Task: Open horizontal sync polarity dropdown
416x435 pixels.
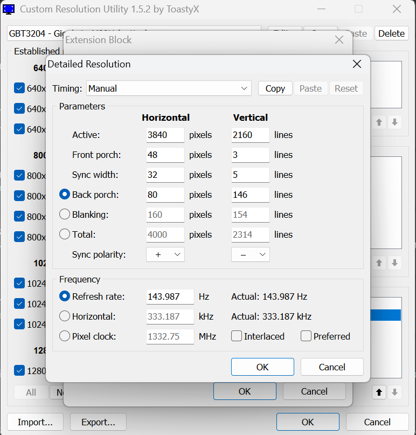Action: click(x=165, y=254)
